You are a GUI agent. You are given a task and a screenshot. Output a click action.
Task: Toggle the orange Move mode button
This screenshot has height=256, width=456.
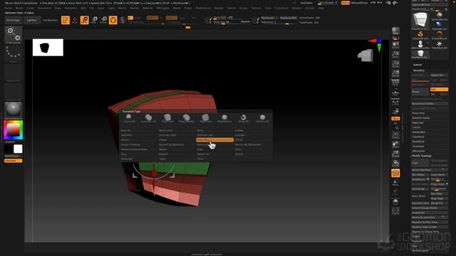[x=85, y=20]
